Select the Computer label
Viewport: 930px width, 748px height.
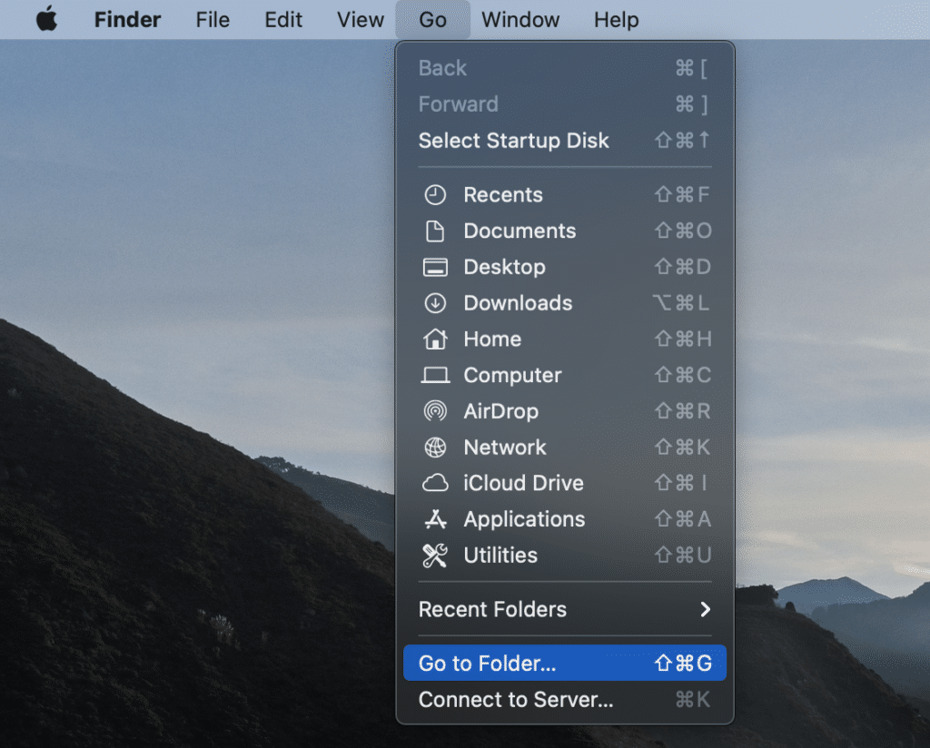point(512,375)
